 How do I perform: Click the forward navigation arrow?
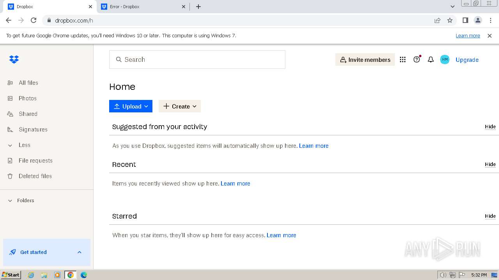(x=21, y=20)
